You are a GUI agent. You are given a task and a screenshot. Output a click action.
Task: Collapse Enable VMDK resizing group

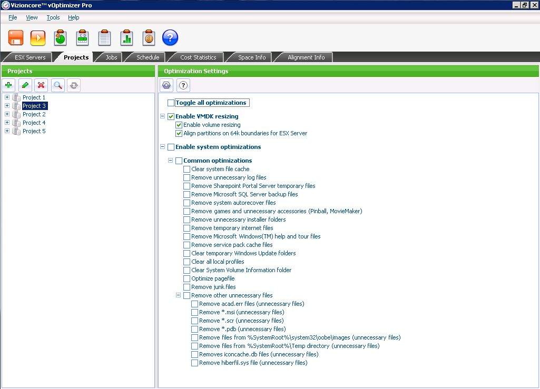tap(163, 116)
